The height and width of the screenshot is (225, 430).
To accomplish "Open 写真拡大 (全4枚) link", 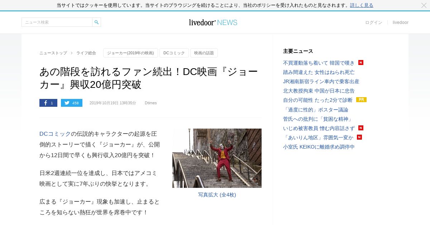I will click(217, 195).
